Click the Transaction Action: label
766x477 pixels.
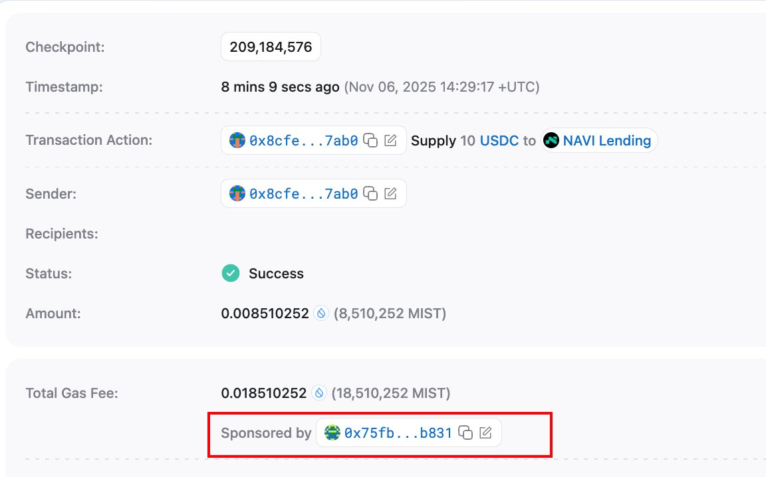coord(89,140)
